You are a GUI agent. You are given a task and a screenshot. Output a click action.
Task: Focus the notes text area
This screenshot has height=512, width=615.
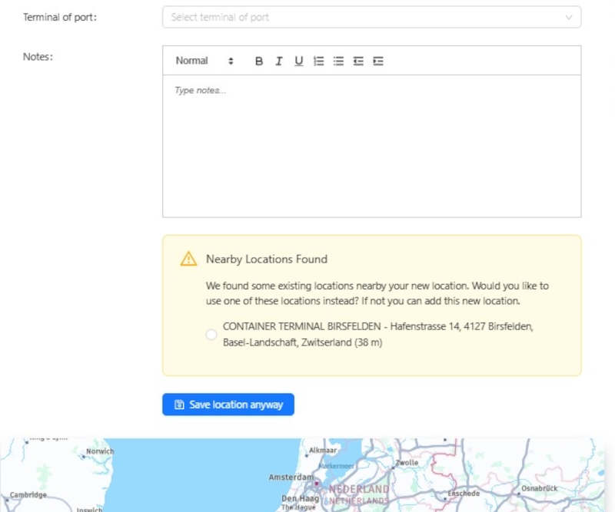click(372, 146)
